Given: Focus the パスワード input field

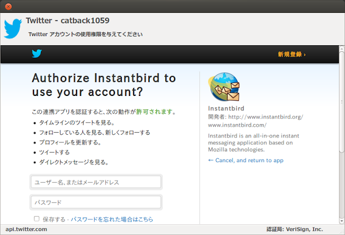Looking at the screenshot, I should coord(96,202).
